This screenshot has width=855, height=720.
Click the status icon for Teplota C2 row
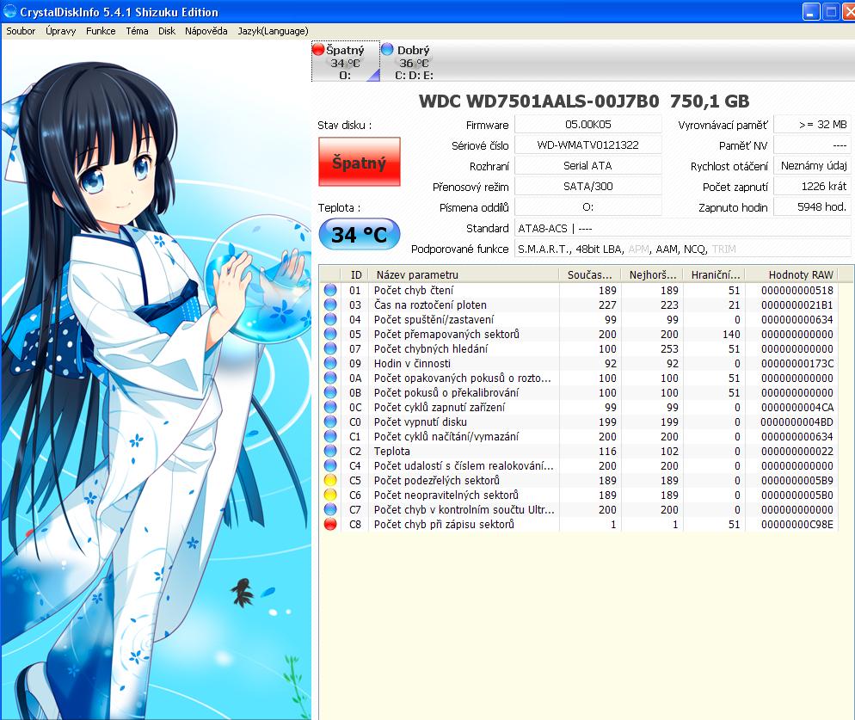[330, 451]
